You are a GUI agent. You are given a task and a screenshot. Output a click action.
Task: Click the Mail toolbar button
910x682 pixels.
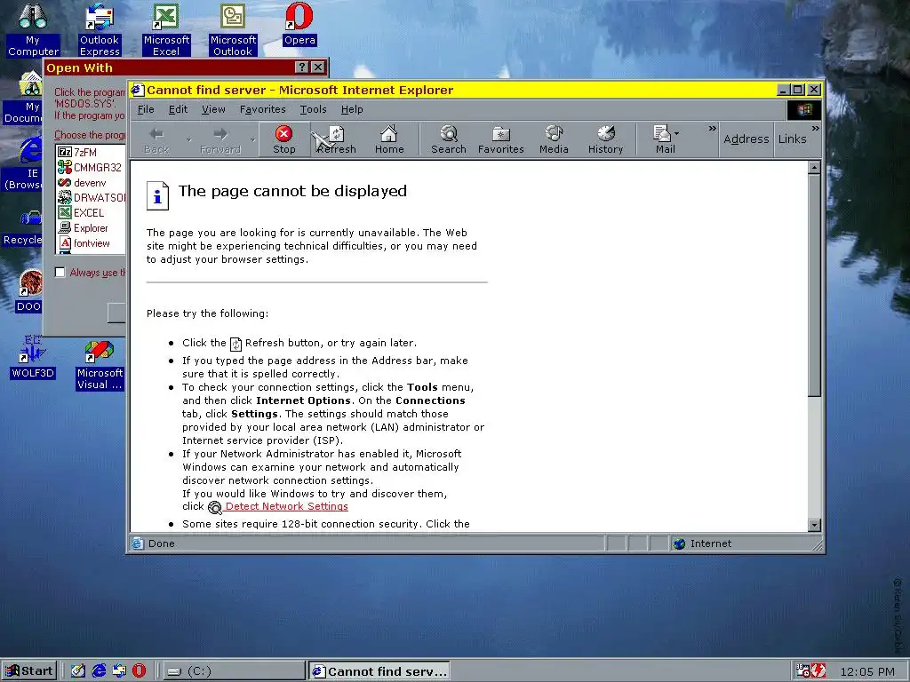661,139
